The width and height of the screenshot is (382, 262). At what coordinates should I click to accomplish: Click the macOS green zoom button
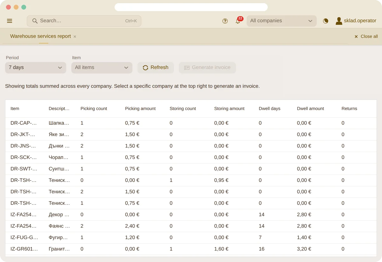pyautogui.click(x=24, y=7)
